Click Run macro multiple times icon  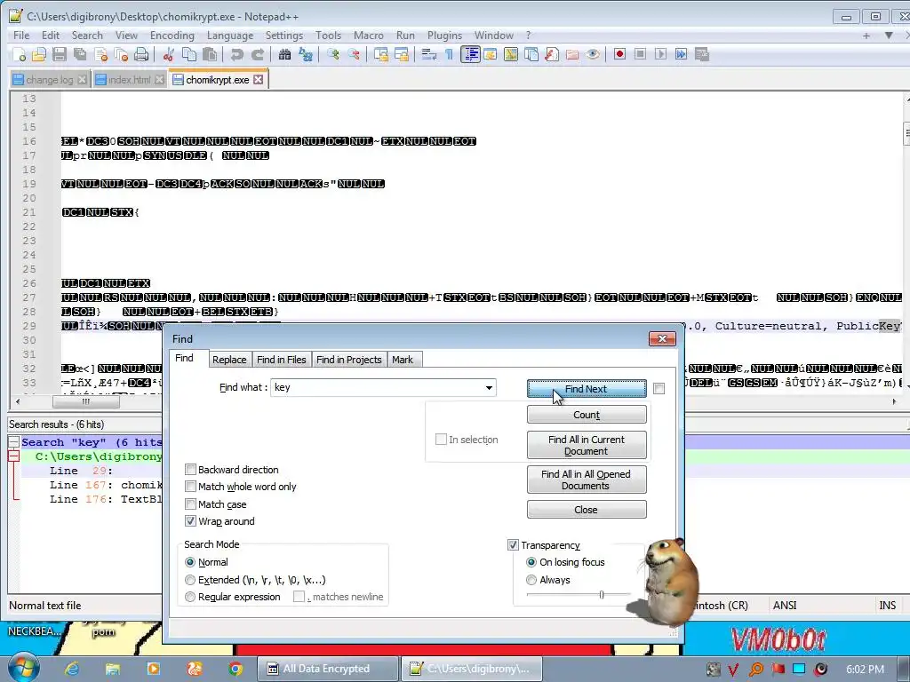coord(681,54)
